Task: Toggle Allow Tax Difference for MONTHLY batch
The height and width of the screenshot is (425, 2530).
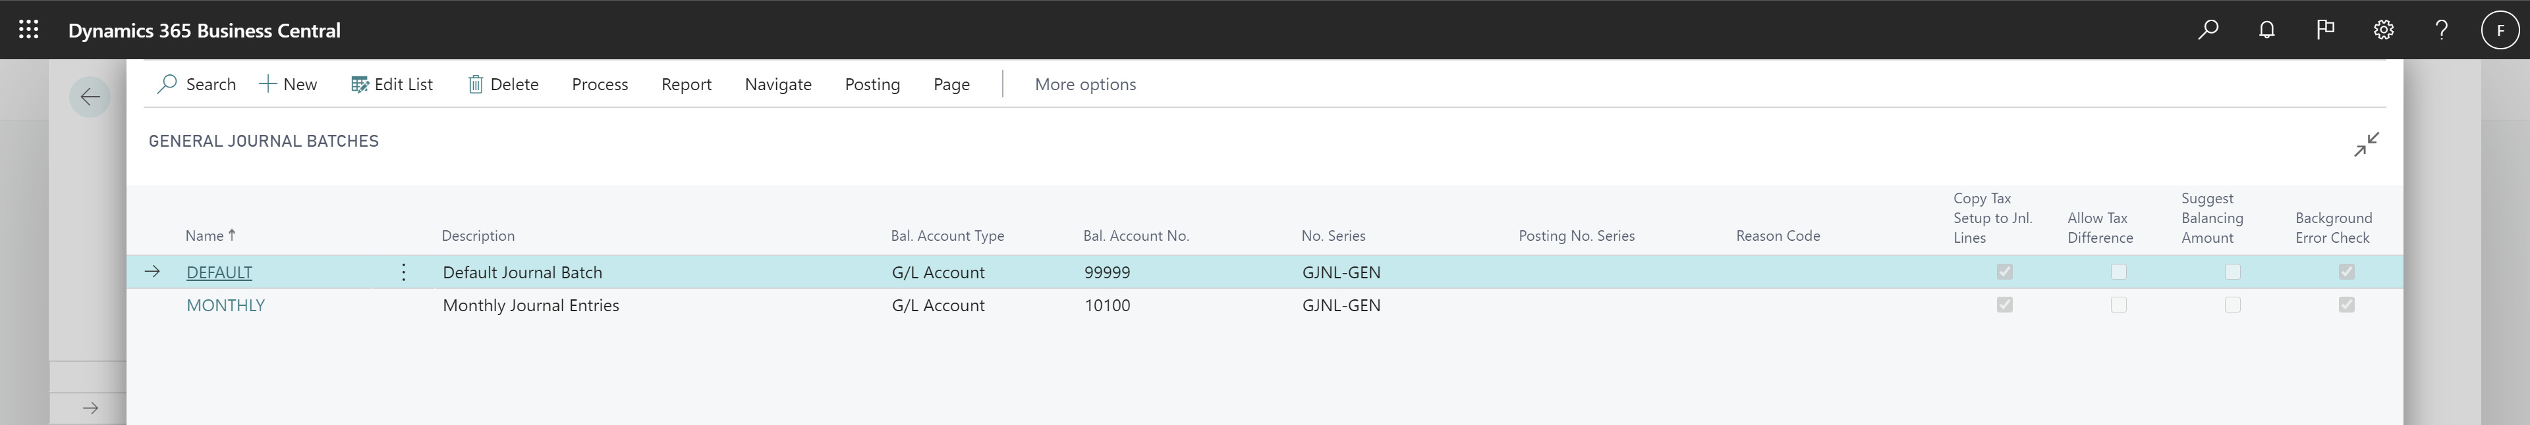Action: coord(2118,305)
